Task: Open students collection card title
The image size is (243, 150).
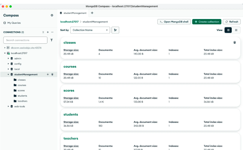Action: point(71,115)
